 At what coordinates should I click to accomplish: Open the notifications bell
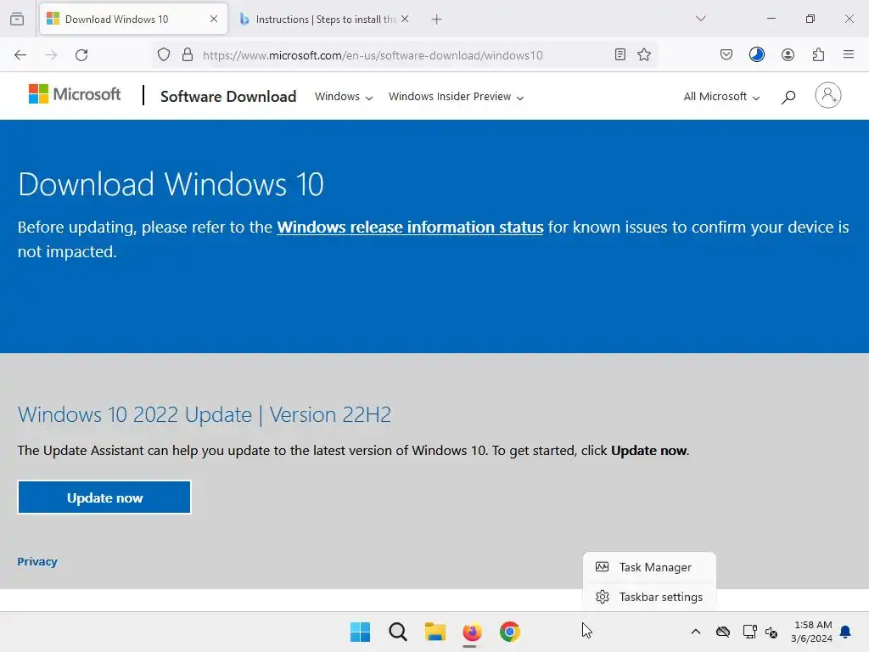846,632
